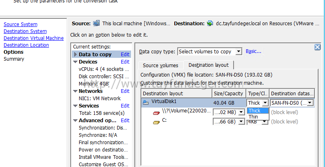Click the destination server icon

click(x=210, y=23)
